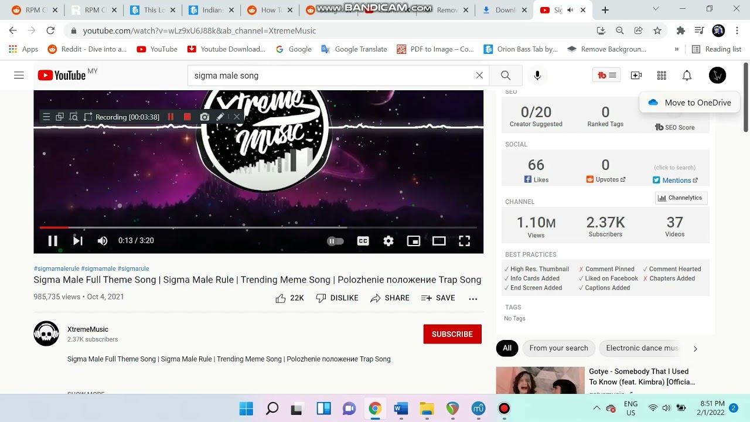Click Move to OneDrive popup
The image size is (750, 422).
689,103
